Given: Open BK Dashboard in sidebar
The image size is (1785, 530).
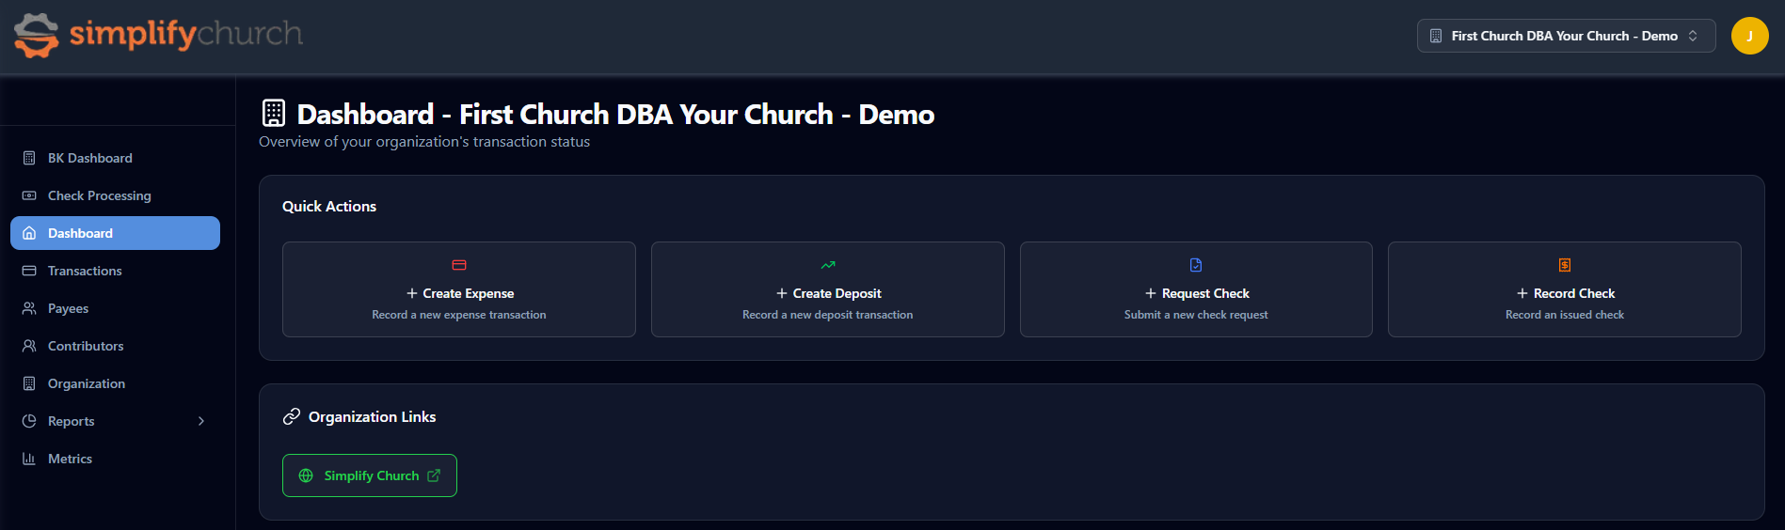Looking at the screenshot, I should (x=89, y=158).
